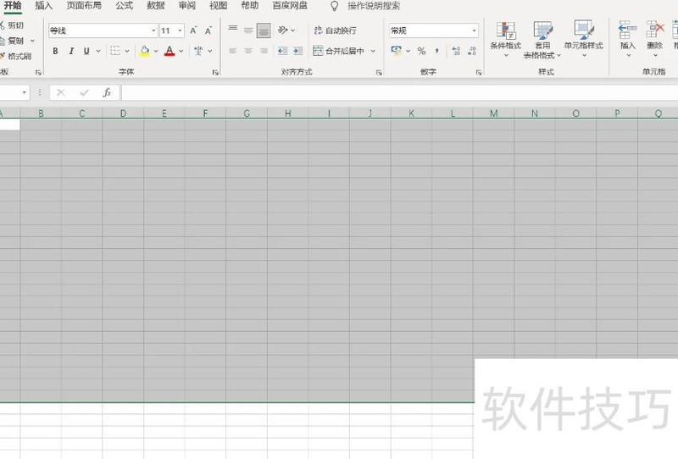Click the text orientation icon
The width and height of the screenshot is (678, 459).
tap(283, 30)
